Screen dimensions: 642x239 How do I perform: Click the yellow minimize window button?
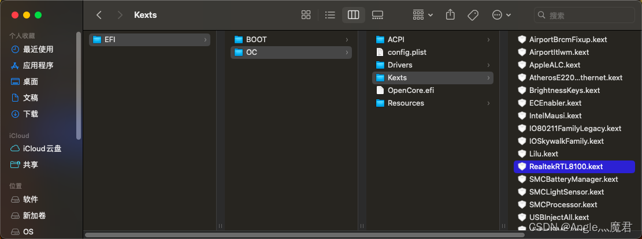(x=27, y=15)
